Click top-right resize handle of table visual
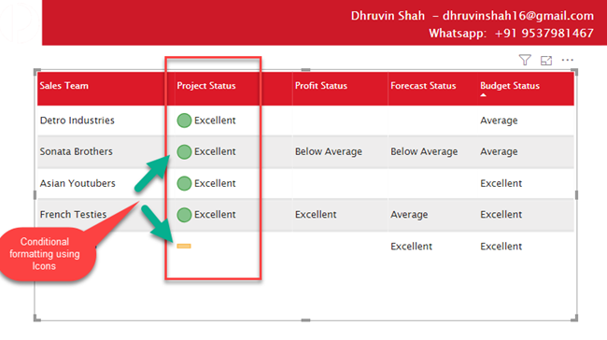Image resolution: width=607 pixels, height=340 pixels. [x=574, y=72]
